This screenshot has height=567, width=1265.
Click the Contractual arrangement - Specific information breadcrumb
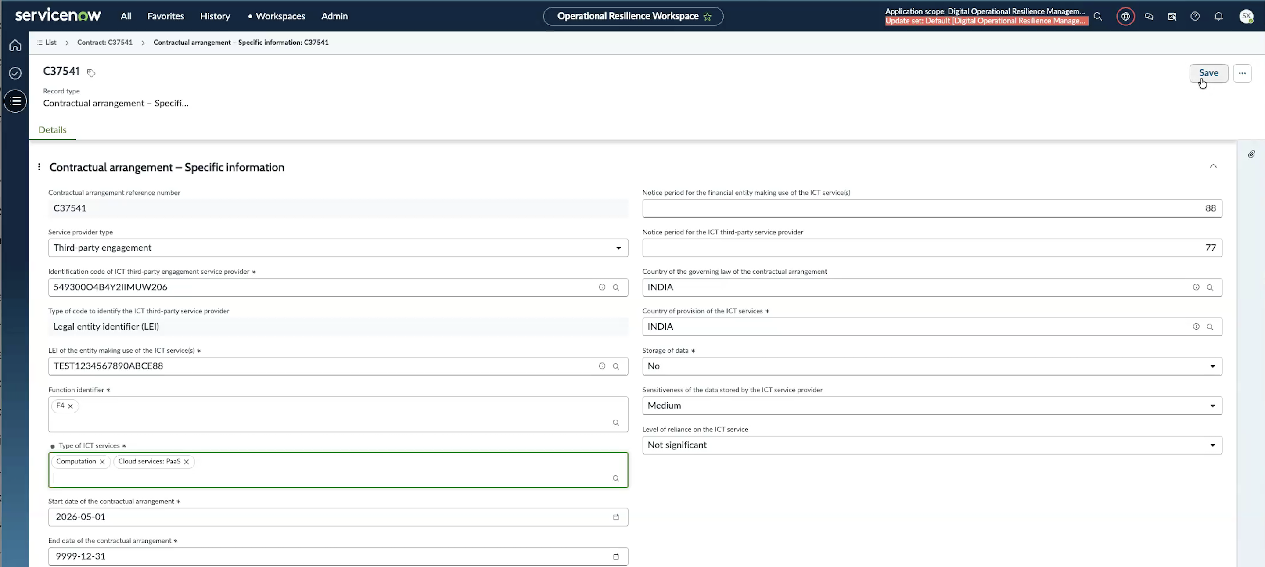(x=241, y=42)
